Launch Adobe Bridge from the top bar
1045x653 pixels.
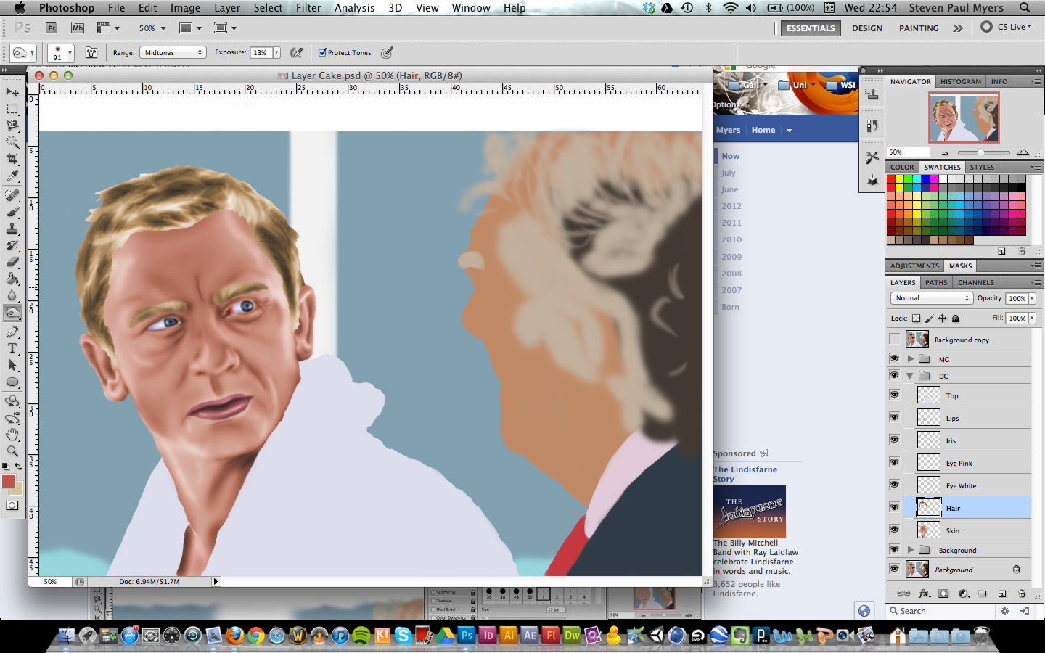[52, 28]
